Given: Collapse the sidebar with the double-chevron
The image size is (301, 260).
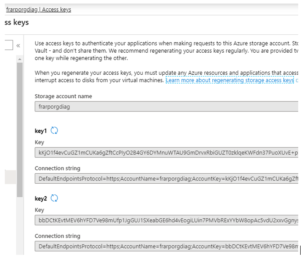Looking at the screenshot, I should click(x=18, y=46).
